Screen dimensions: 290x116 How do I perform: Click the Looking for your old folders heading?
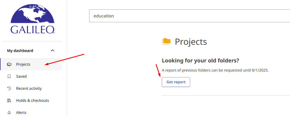click(x=201, y=60)
